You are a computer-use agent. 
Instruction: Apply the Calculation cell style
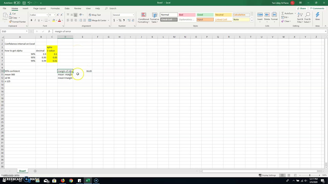[241, 15]
